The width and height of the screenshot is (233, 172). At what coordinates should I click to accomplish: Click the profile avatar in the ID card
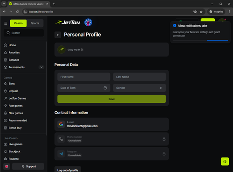62,50
